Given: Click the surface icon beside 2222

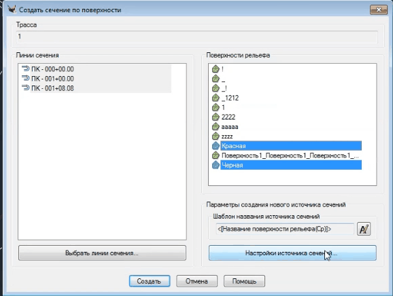Looking at the screenshot, I should tap(216, 117).
